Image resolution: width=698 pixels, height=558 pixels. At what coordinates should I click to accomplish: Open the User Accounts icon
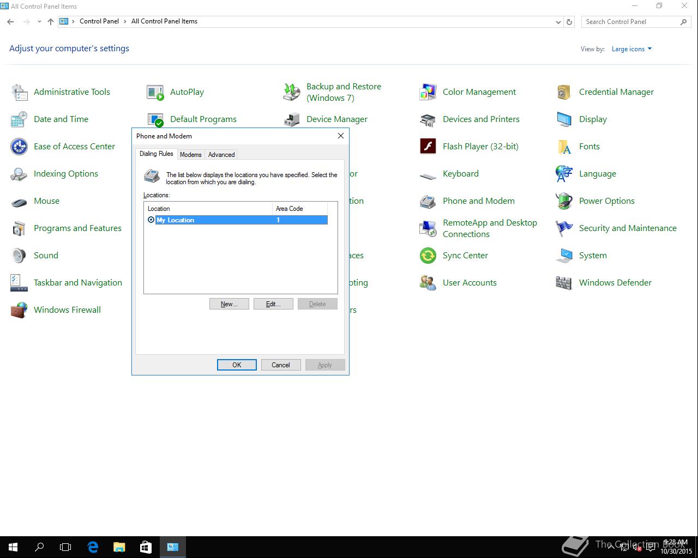[428, 283]
